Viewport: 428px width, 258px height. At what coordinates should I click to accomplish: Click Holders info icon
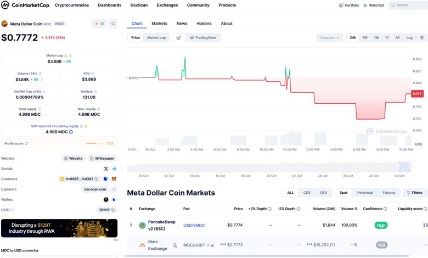point(95,92)
